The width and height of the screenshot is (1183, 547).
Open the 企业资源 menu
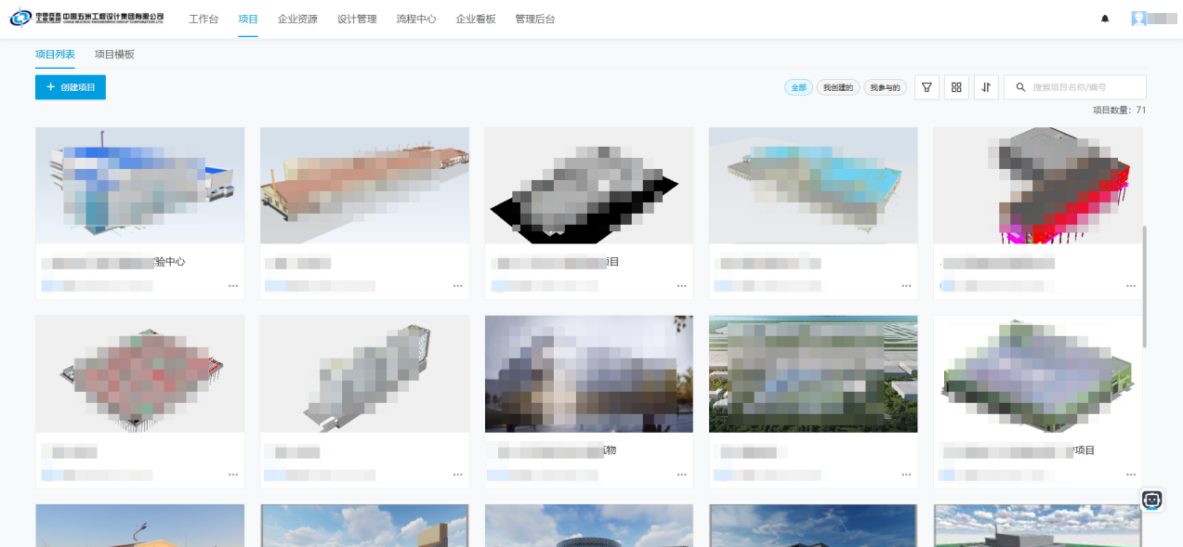click(297, 19)
